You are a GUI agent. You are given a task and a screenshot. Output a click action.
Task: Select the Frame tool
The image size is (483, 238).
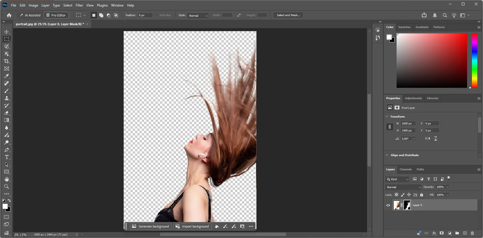[x=7, y=69]
